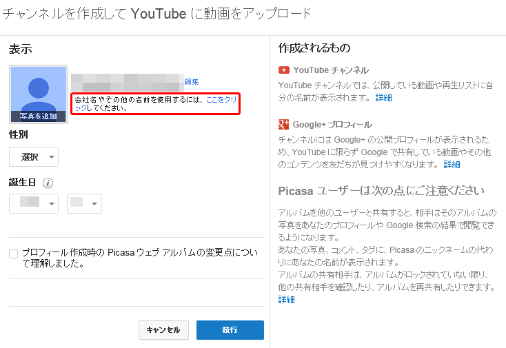Image resolution: width=506 pixels, height=348 pixels.
Task: Open 詳細 link under the Picasa notice
Action: [x=286, y=300]
